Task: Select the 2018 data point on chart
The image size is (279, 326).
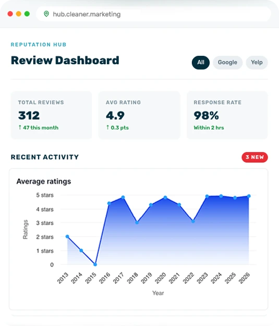Action: (x=137, y=223)
